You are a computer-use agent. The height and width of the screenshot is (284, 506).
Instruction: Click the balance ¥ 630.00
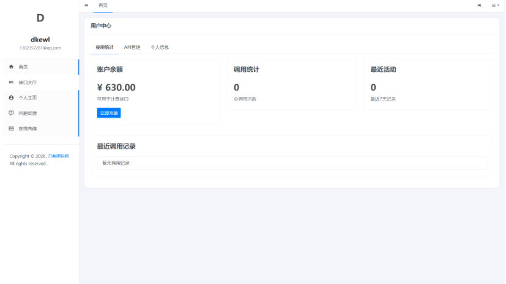pos(116,87)
